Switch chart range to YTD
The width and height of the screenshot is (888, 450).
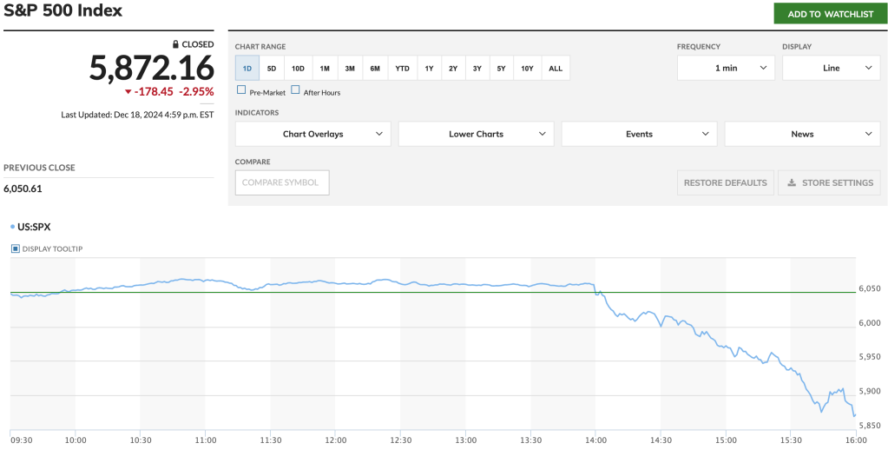(x=403, y=68)
